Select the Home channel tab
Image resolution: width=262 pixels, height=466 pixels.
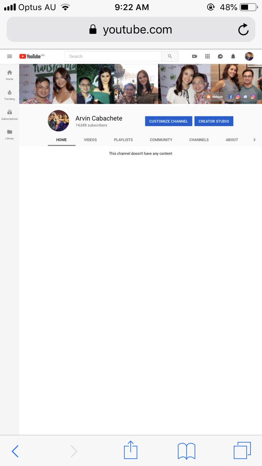tap(61, 140)
